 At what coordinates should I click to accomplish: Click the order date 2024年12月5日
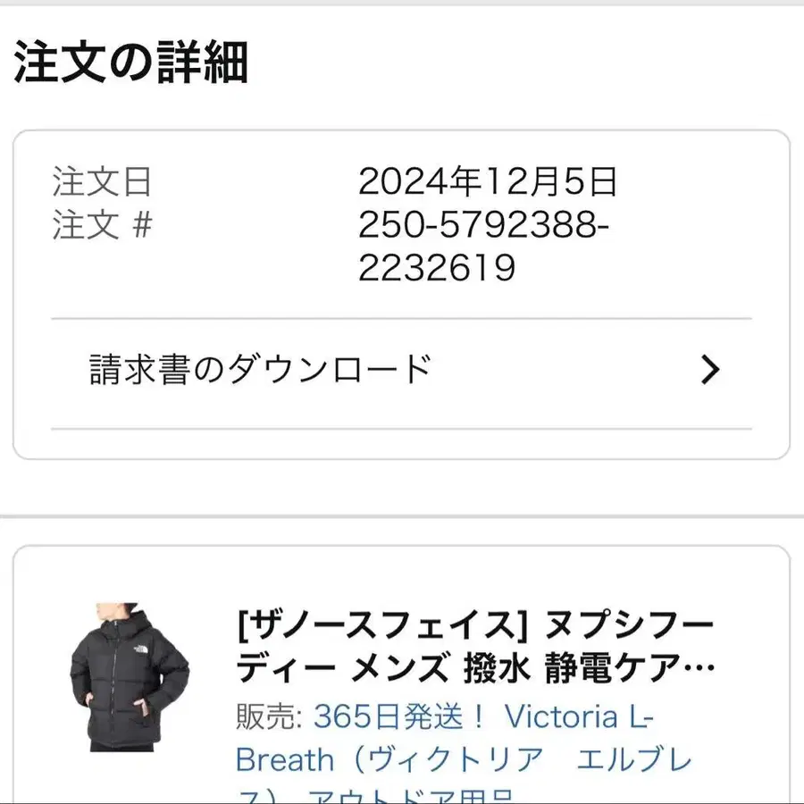[x=488, y=182]
